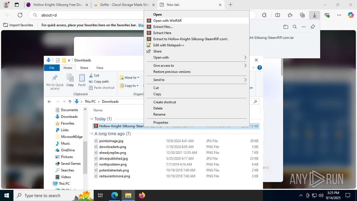This screenshot has height=201, width=357.
Task: Extract to Hollow-Knight-Silksong-SteamRIP.com folder
Action: (x=197, y=39)
